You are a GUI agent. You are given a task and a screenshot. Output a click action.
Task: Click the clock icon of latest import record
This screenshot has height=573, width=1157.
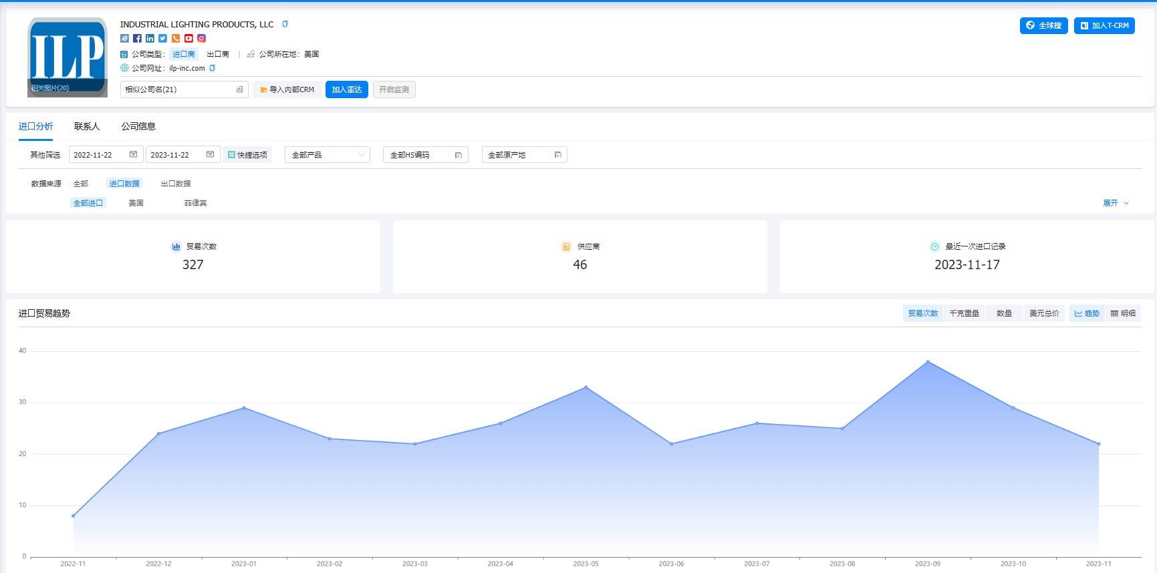click(934, 246)
